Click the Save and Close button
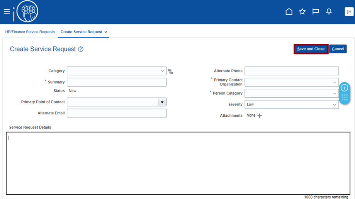 point(311,49)
